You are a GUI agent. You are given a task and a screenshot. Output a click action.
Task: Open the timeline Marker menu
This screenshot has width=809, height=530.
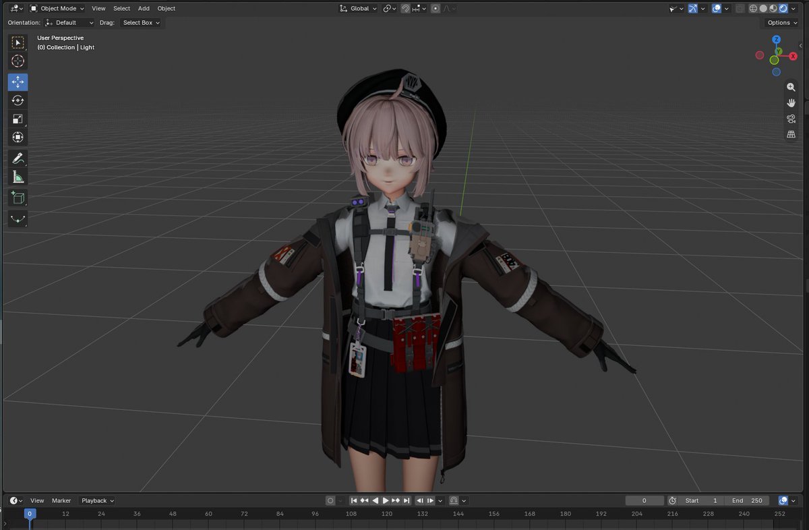point(61,500)
